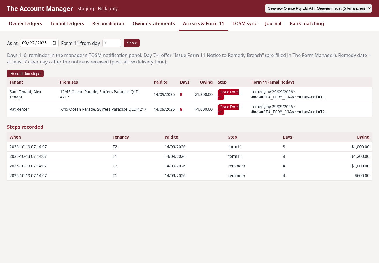Click reminder step in recorded T1 row
Viewport: 379px width, 263px height.
[237, 176]
